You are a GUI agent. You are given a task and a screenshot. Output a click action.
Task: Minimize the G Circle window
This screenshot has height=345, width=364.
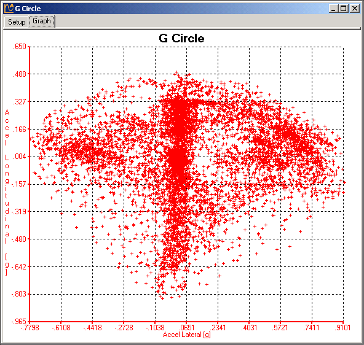click(334, 9)
